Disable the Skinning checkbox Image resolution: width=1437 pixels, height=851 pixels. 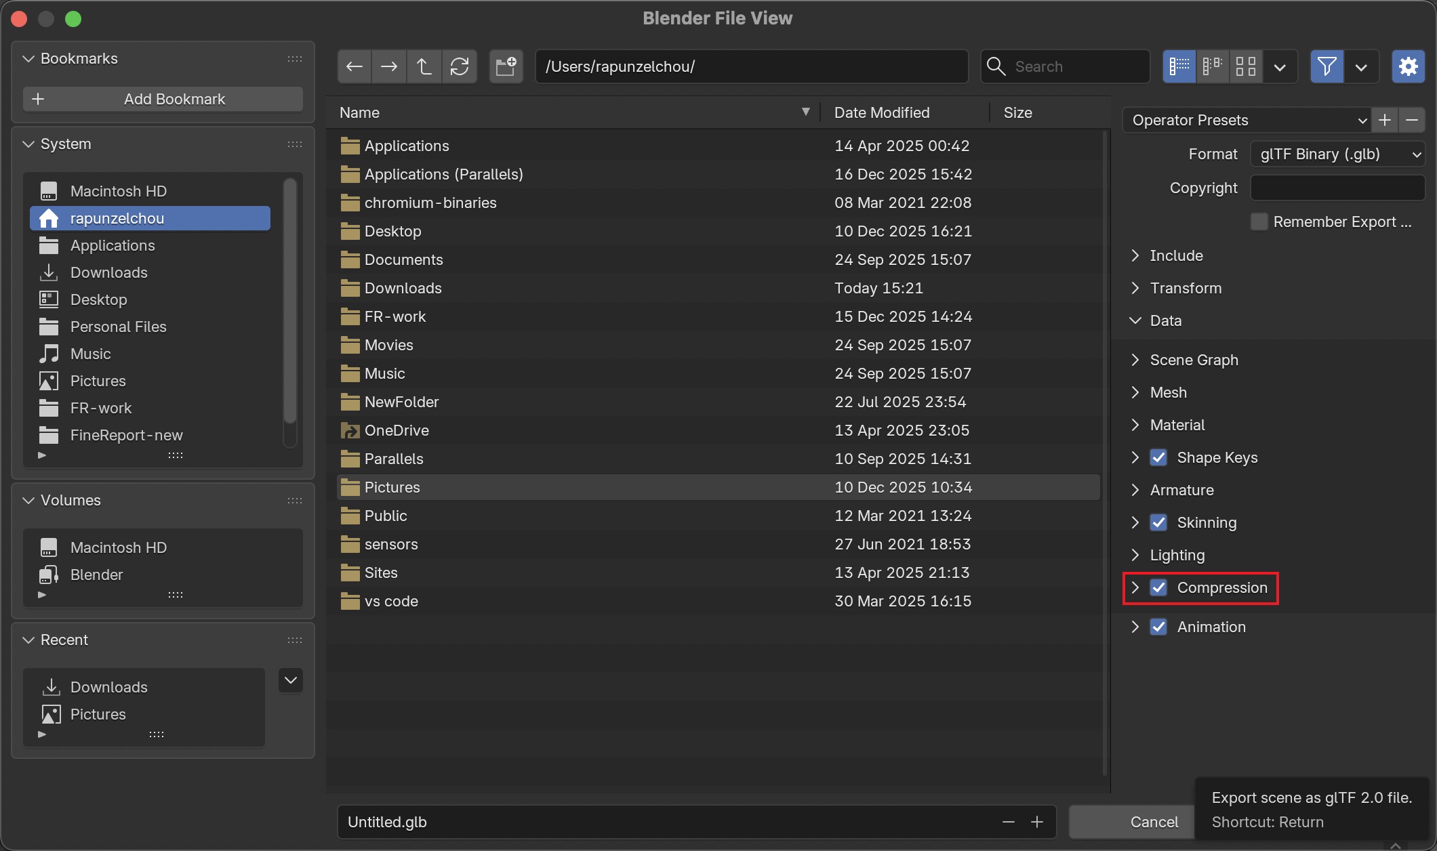(1159, 522)
